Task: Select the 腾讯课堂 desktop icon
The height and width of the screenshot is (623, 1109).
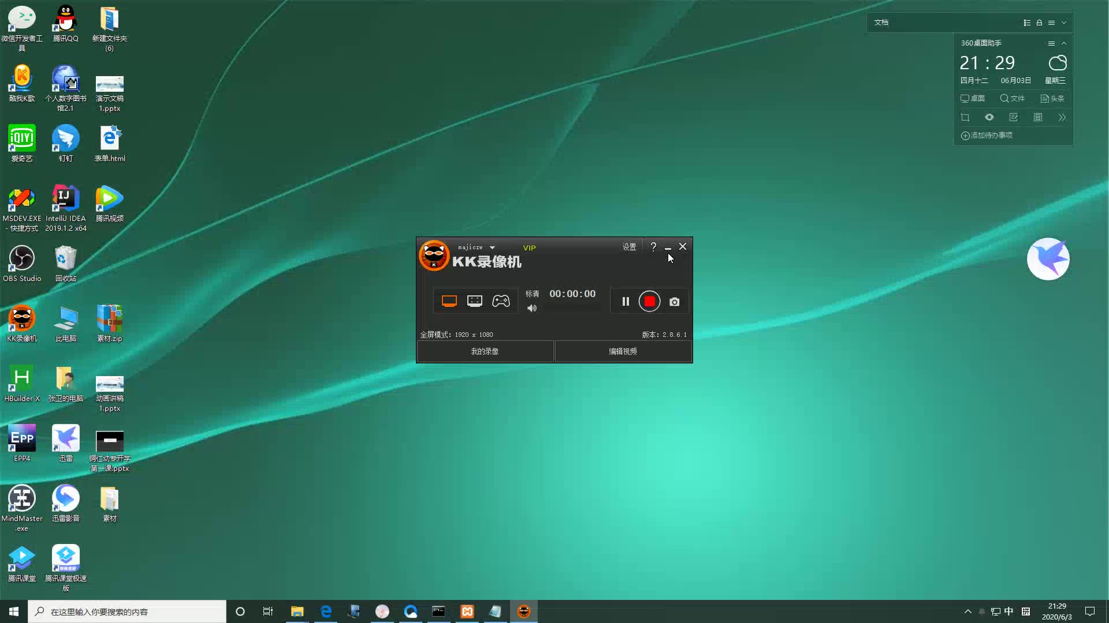Action: tap(22, 564)
